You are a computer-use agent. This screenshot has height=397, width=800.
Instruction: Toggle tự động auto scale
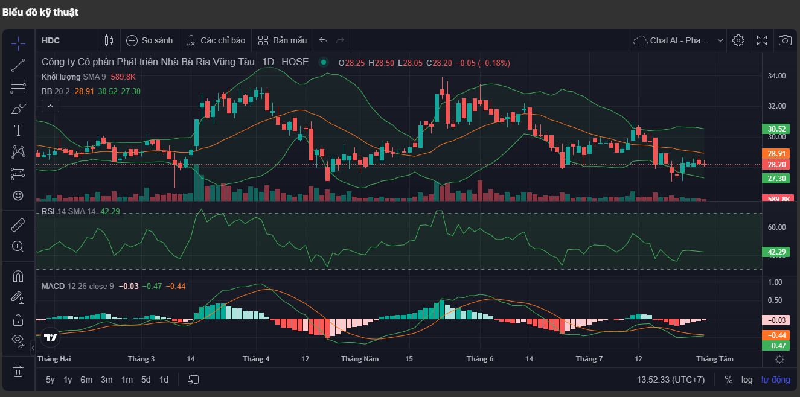coord(775,380)
